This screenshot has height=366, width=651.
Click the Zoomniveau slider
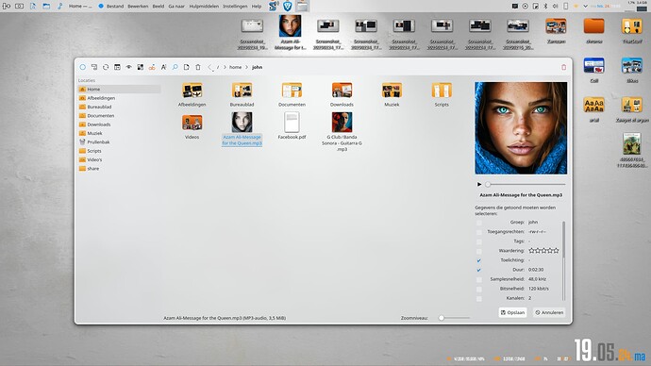(x=454, y=318)
